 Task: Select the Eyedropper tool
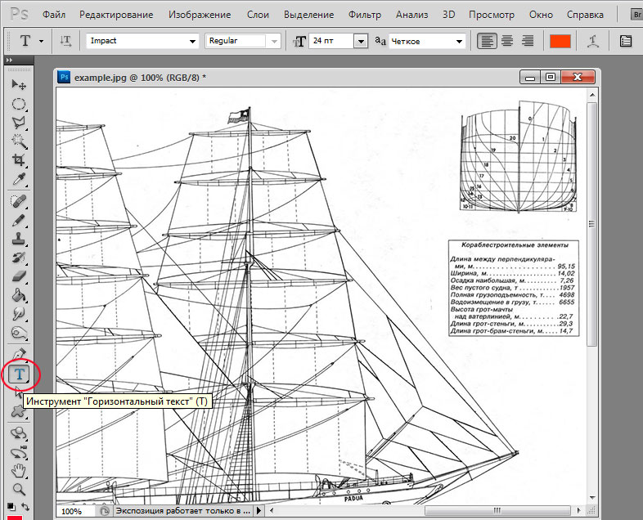[x=19, y=179]
